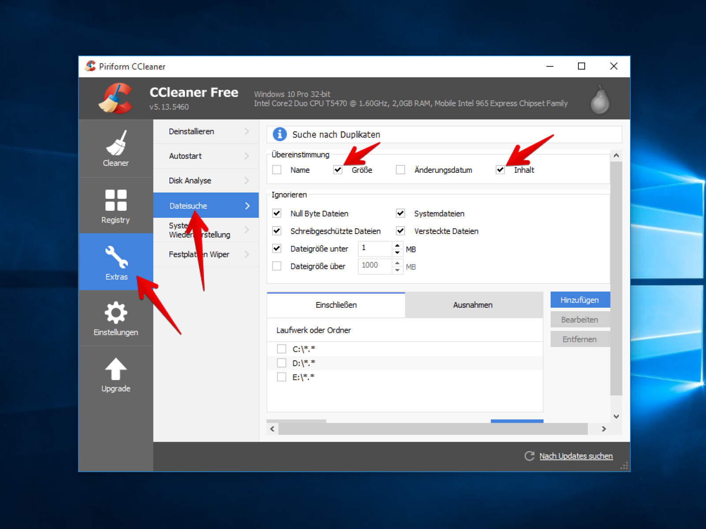Switch to the Ausnahmen tab
This screenshot has height=529, width=706.
[x=473, y=305]
